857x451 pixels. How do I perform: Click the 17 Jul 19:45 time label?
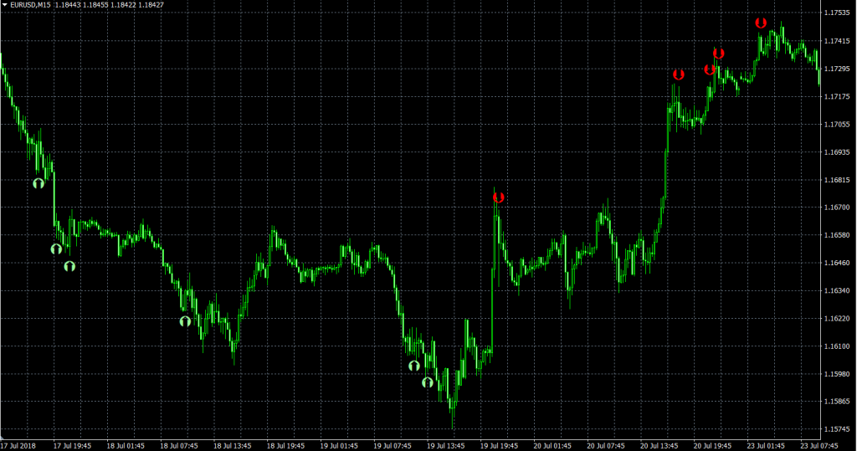click(72, 445)
